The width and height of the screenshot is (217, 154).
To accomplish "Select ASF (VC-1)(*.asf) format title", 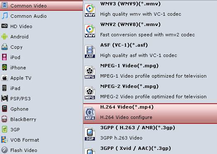I will coord(124,45).
